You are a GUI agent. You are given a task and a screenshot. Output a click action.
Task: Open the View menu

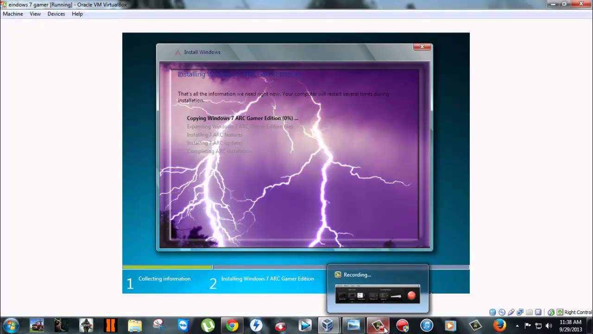coord(35,14)
